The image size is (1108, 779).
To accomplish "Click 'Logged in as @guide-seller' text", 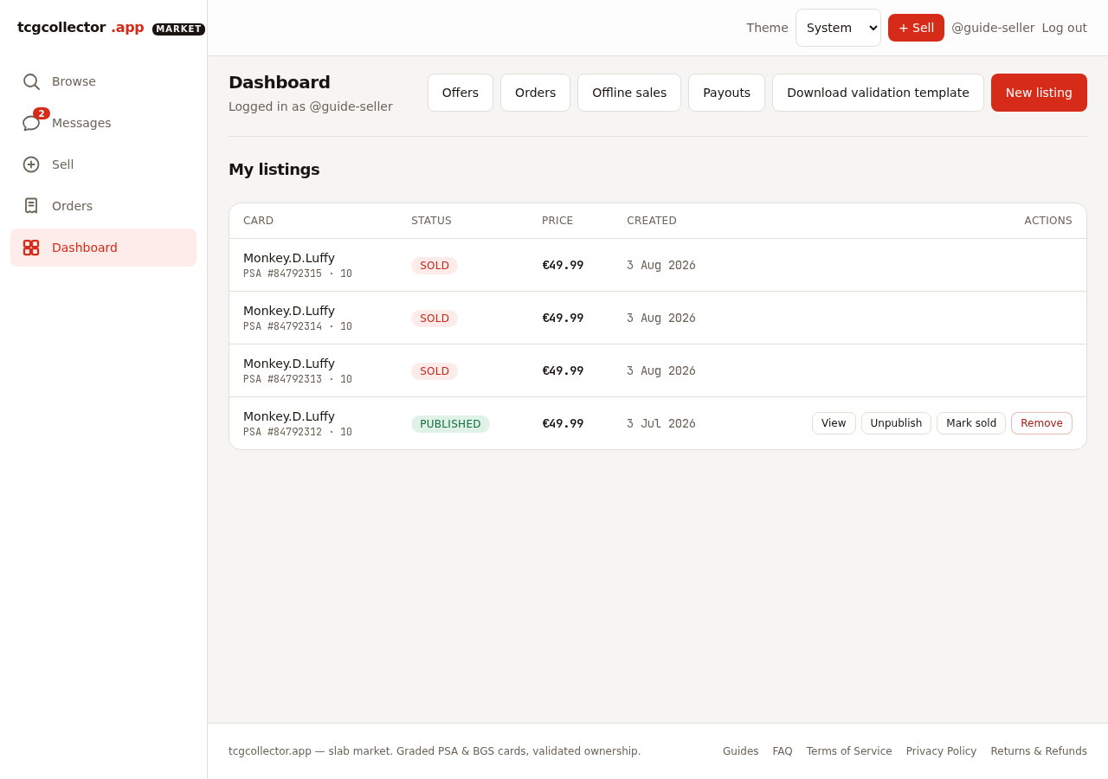I will (311, 106).
